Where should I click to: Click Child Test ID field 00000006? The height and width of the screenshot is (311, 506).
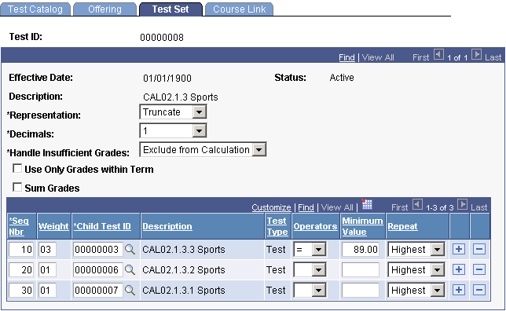98,269
